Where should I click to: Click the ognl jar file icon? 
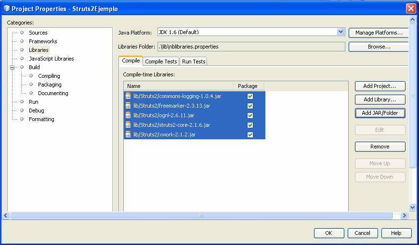[128, 115]
